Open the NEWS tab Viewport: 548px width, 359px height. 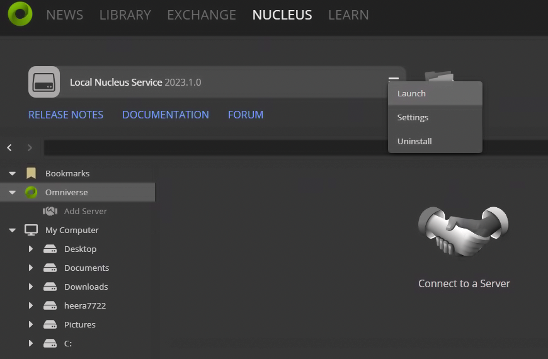tap(65, 15)
